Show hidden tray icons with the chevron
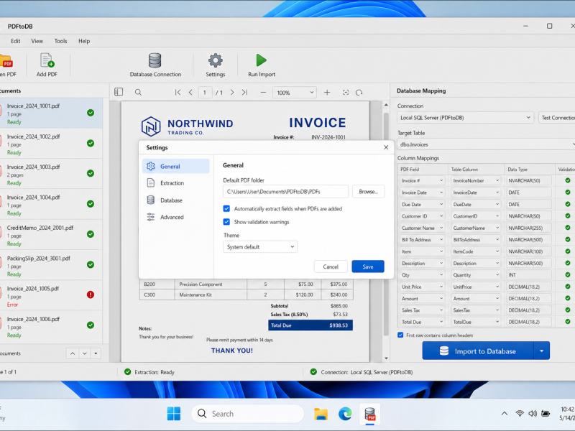Screen dimensions: 575x431 [x=505, y=414]
